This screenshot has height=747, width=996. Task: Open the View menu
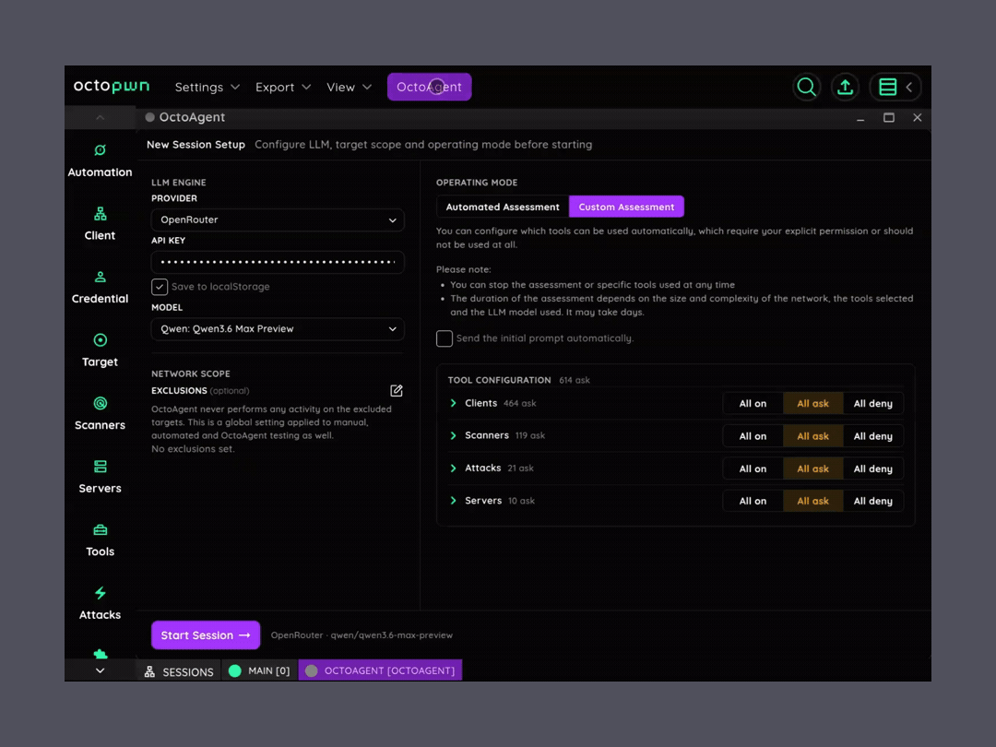pyautogui.click(x=349, y=87)
